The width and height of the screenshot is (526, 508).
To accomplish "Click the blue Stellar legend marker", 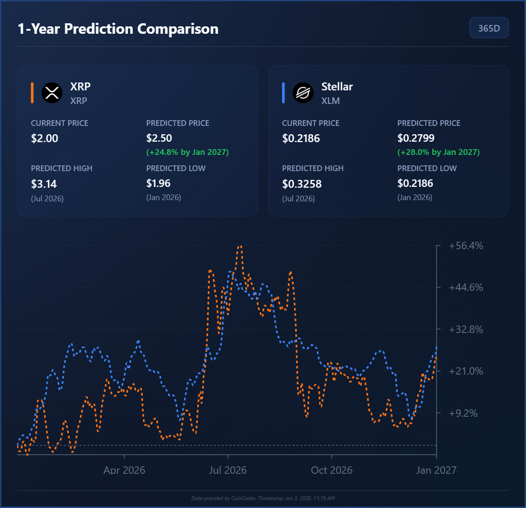I will pos(283,93).
